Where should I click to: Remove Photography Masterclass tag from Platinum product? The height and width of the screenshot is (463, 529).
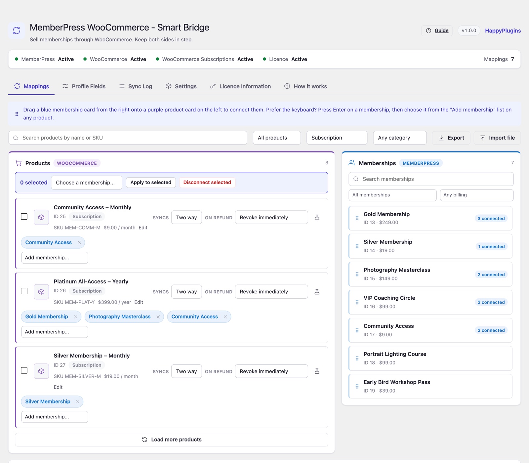point(158,317)
